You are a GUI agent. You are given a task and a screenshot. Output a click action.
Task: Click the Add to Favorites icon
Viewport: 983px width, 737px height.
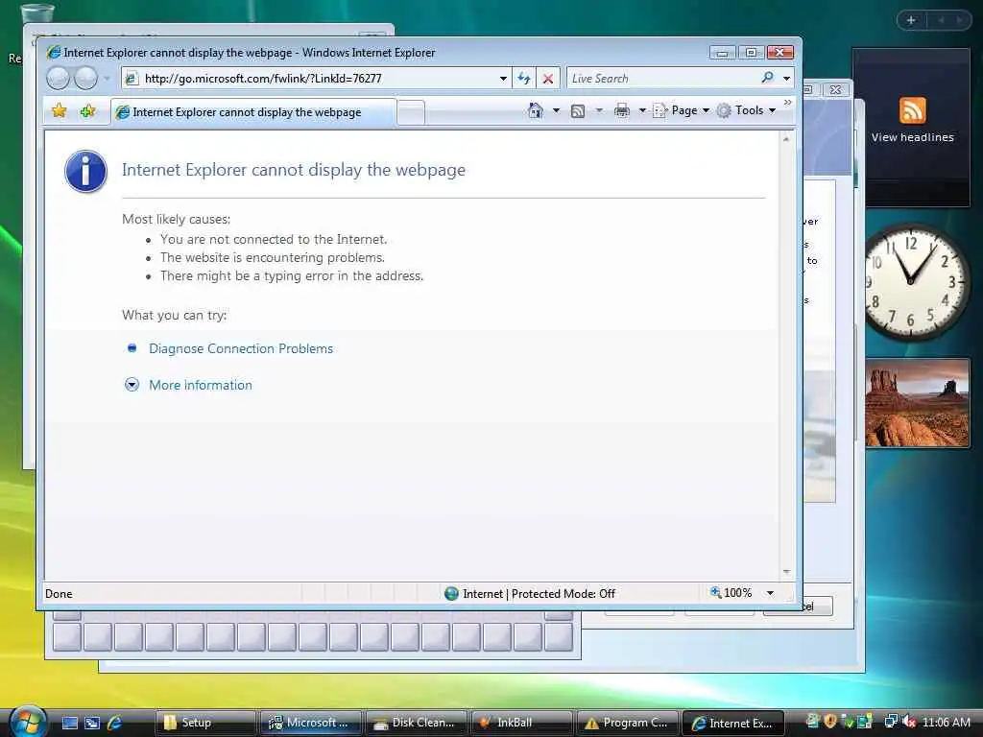pos(87,111)
